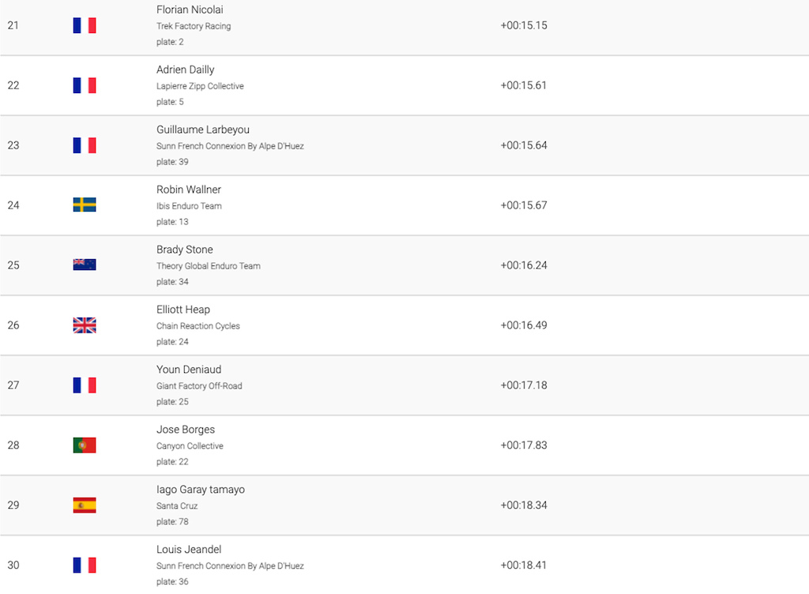Click the French flag next to Adrien Dailly
Image resolution: width=809 pixels, height=594 pixels.
coord(85,85)
